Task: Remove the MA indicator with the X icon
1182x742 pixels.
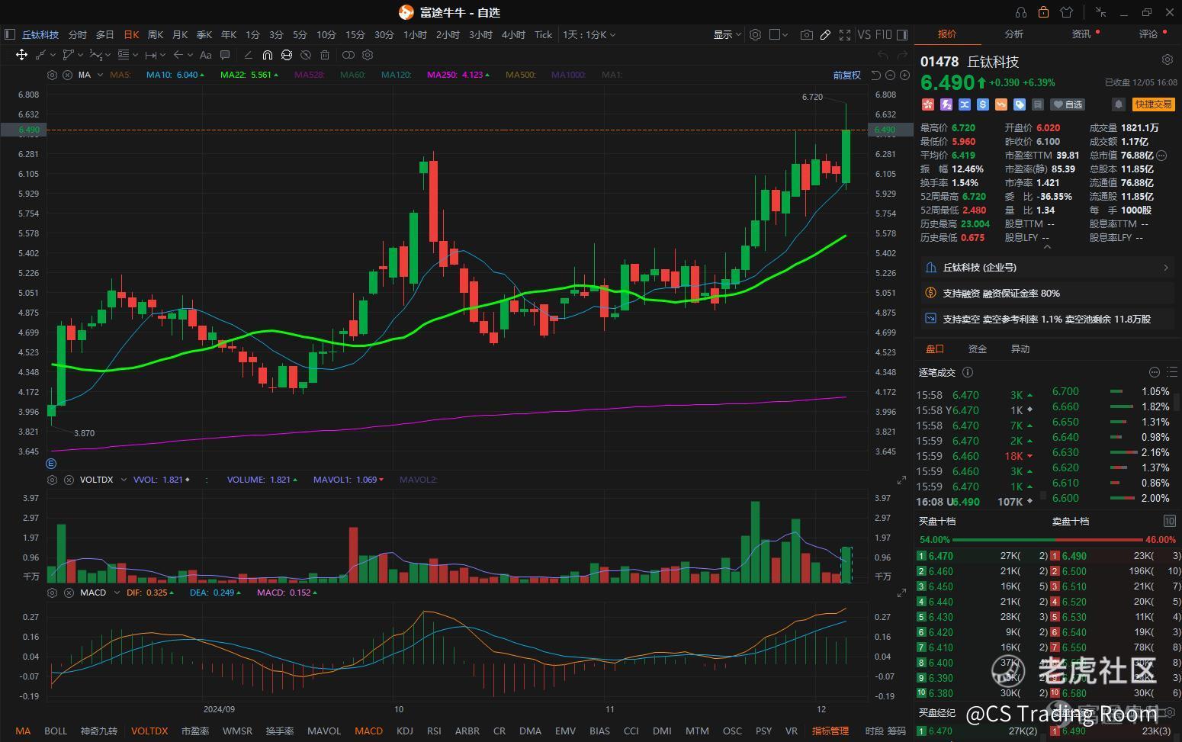Action: [67, 75]
